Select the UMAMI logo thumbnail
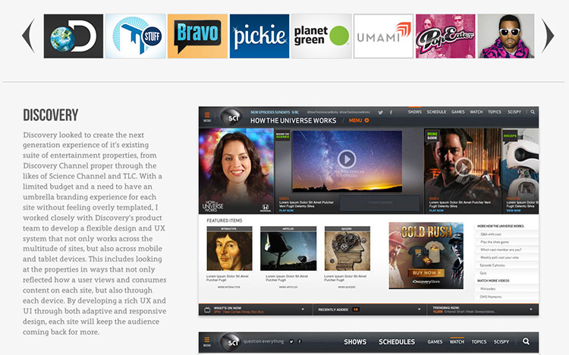This screenshot has height=355, width=569. click(384, 36)
